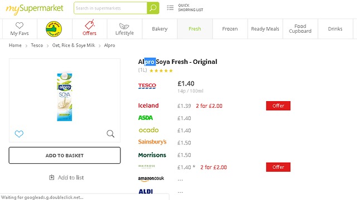Screen dimensions: 357x200
Task: Open My Favs heart icon
Action: 20,25
